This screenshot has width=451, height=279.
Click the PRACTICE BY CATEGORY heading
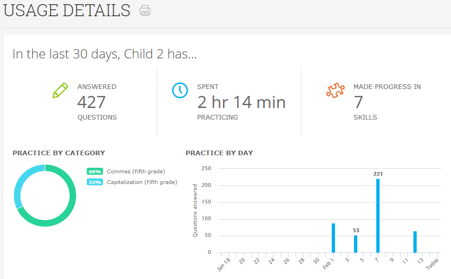click(59, 153)
